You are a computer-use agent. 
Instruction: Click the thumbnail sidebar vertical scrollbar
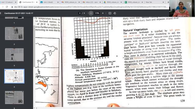click(34, 46)
